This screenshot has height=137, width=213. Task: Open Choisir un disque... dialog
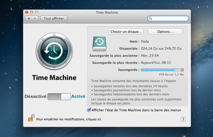(x=126, y=32)
